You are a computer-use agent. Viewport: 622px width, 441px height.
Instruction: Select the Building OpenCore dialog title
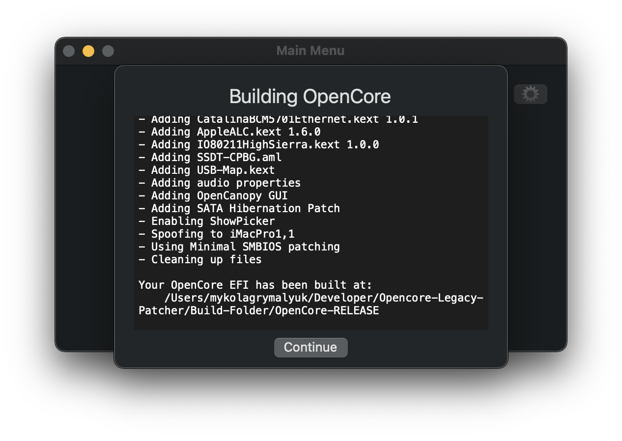pos(310,96)
